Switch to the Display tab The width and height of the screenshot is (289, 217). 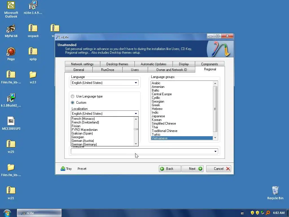(184, 64)
